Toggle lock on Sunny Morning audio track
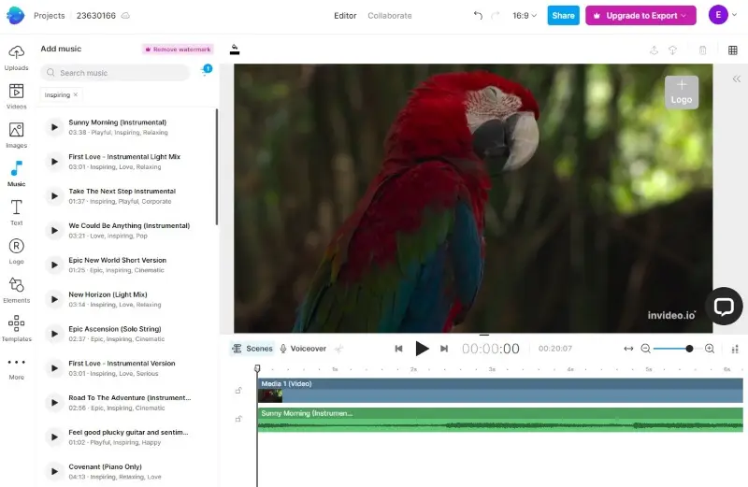The width and height of the screenshot is (748, 487). (238, 419)
